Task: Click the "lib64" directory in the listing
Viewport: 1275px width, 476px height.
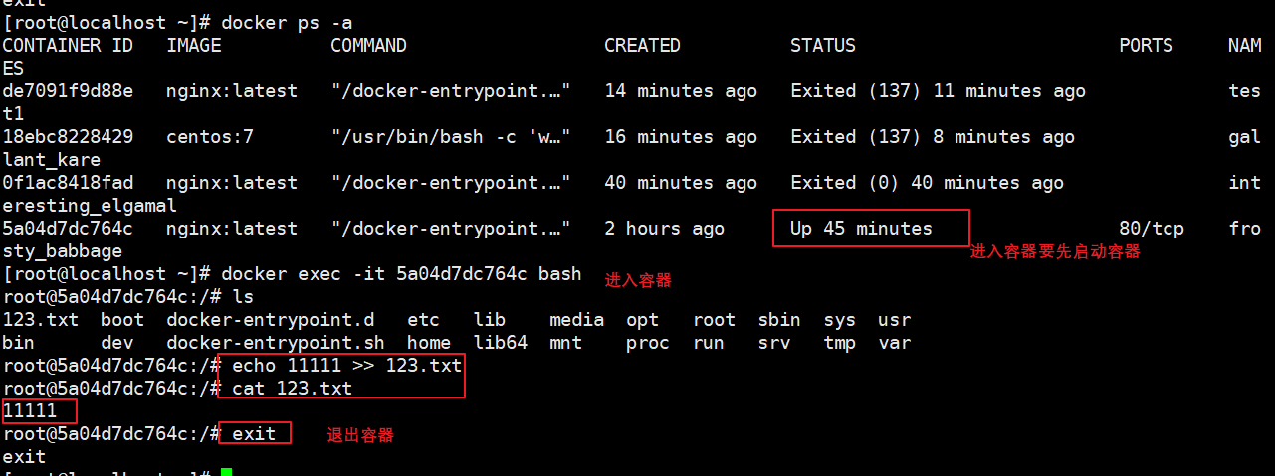Action: pyautogui.click(x=500, y=342)
